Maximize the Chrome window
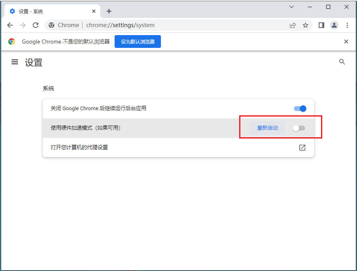This screenshot has height=271, width=357. tap(328, 7)
